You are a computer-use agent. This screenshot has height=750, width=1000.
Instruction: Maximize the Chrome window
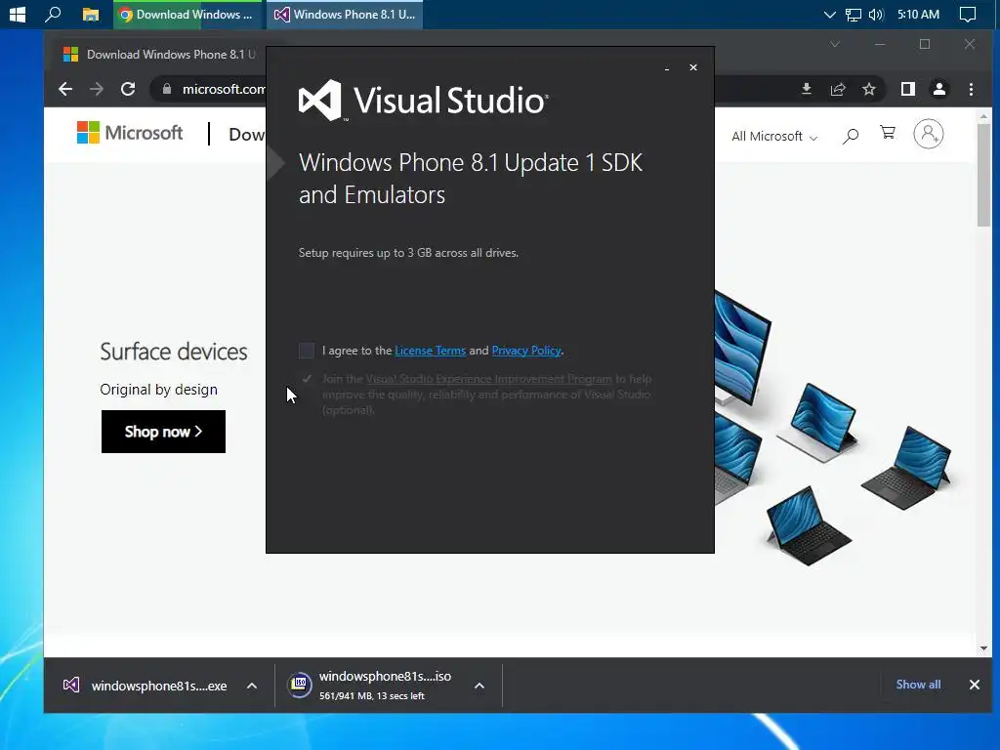(x=925, y=44)
